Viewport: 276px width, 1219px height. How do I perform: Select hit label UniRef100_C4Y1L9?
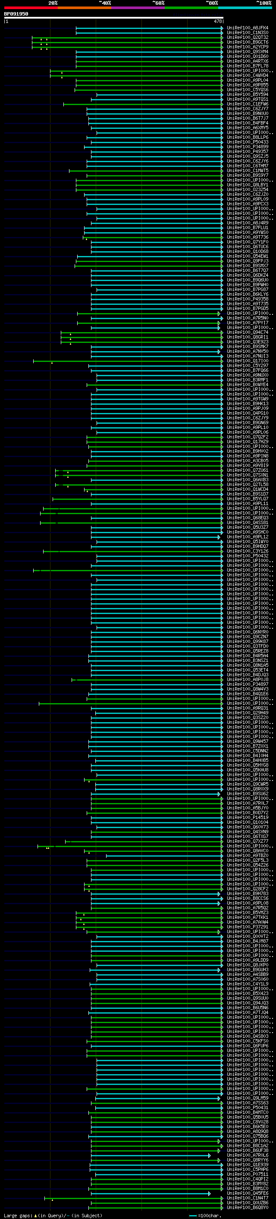(x=248, y=984)
